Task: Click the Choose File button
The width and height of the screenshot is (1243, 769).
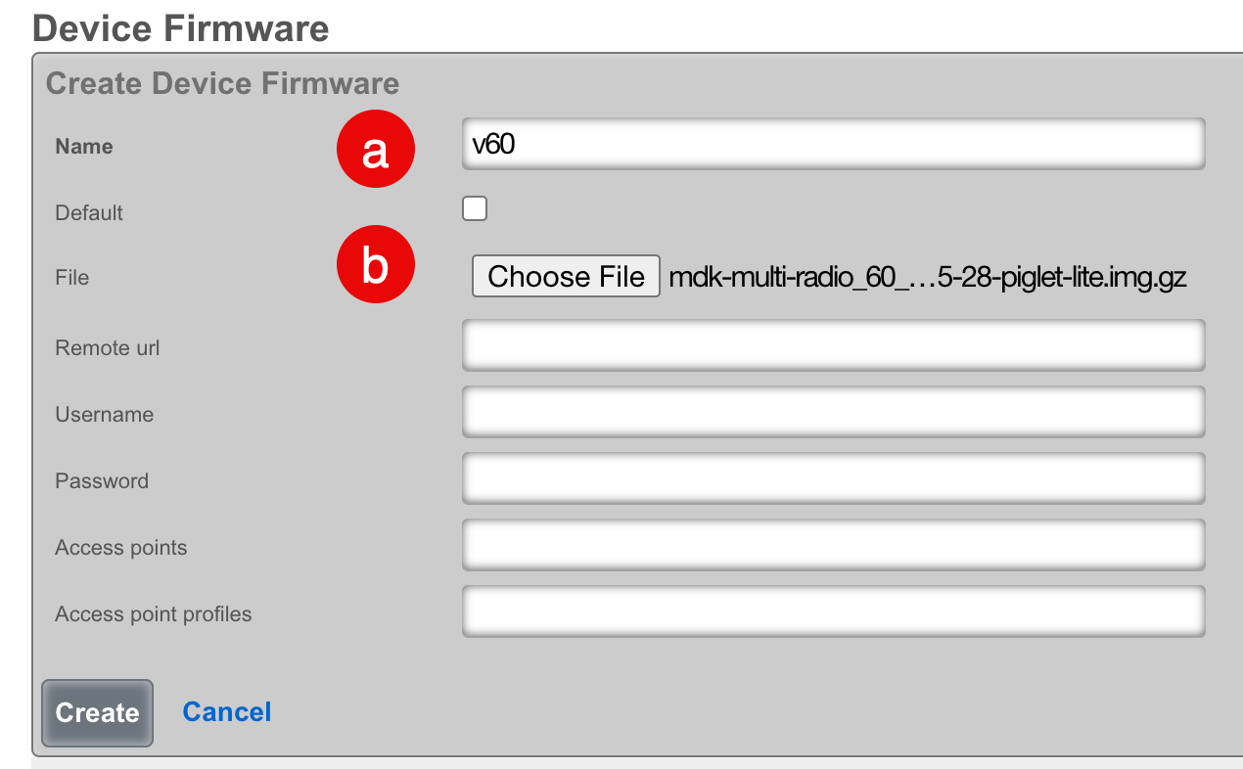Action: point(566,277)
